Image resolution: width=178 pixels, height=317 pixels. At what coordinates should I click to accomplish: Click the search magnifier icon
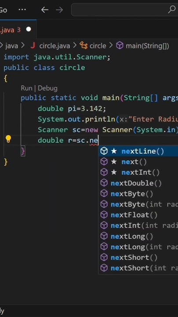pyautogui.click(x=172, y=9)
